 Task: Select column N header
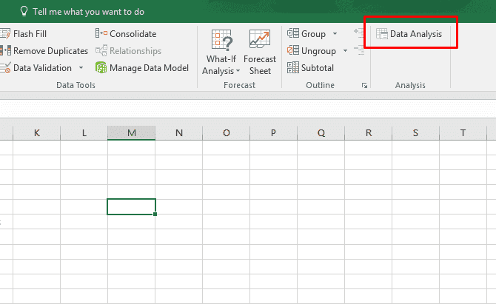tap(178, 132)
